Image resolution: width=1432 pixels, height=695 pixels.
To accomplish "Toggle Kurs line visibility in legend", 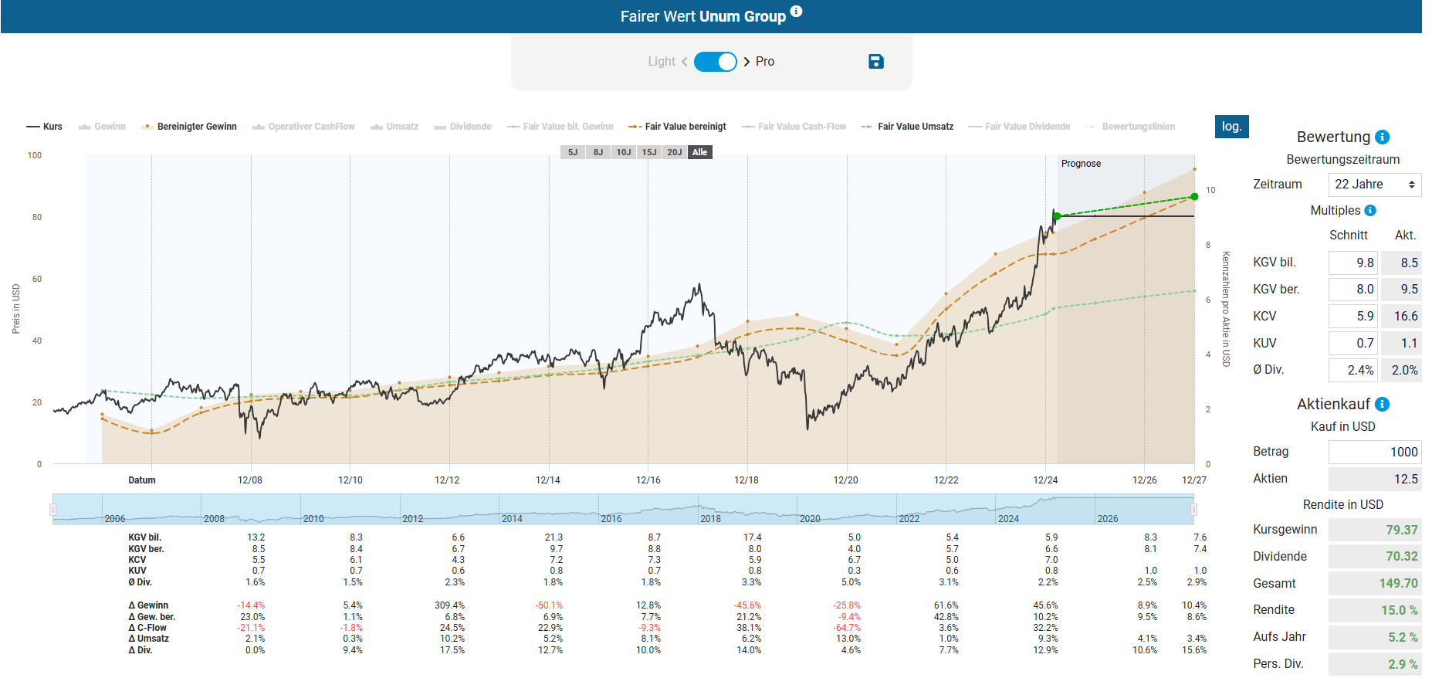I will tap(45, 127).
